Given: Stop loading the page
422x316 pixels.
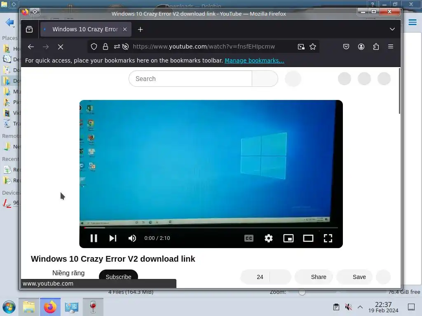Looking at the screenshot, I should pos(61,47).
